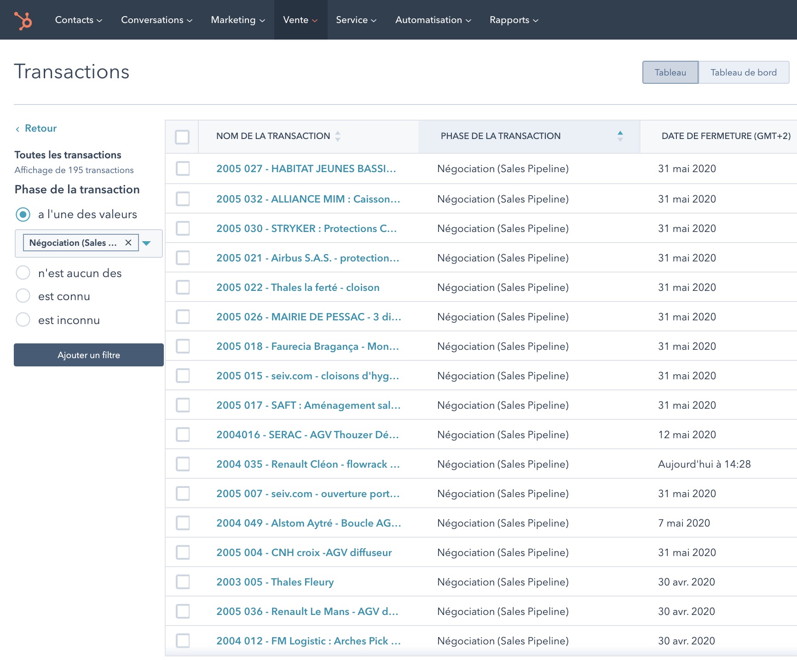The image size is (797, 661).
Task: Click DATE DE FERMETURE column header
Action: pos(726,136)
